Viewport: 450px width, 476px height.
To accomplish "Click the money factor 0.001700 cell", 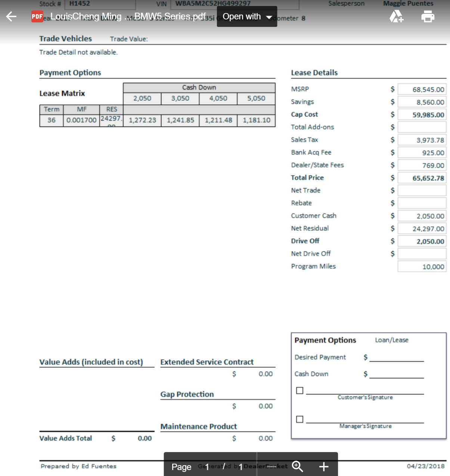I will pos(81,120).
